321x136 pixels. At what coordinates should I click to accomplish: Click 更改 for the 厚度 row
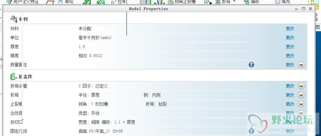tap(290, 47)
